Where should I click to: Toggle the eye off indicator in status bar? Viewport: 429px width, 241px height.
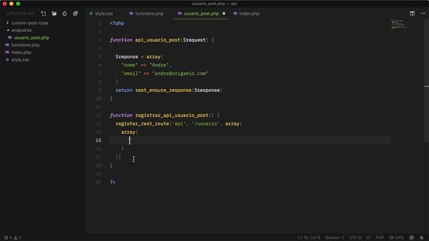(396, 238)
